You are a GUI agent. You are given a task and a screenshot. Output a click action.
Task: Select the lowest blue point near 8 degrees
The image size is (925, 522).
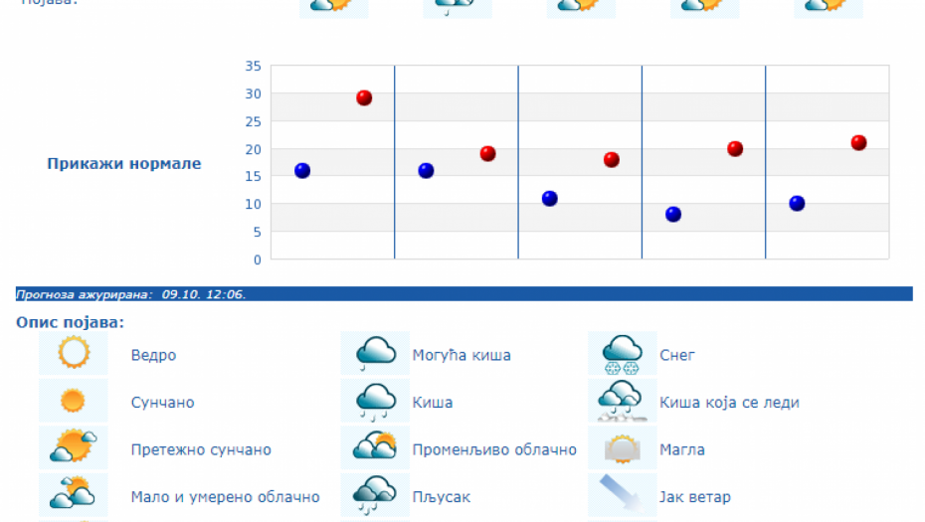(673, 215)
